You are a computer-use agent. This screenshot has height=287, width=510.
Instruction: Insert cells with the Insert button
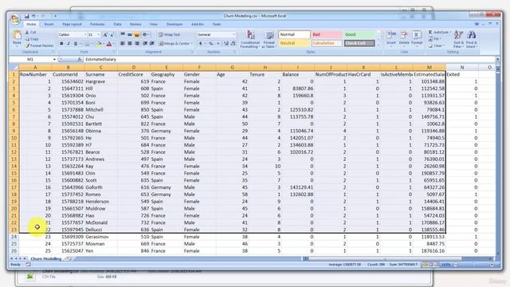391,38
